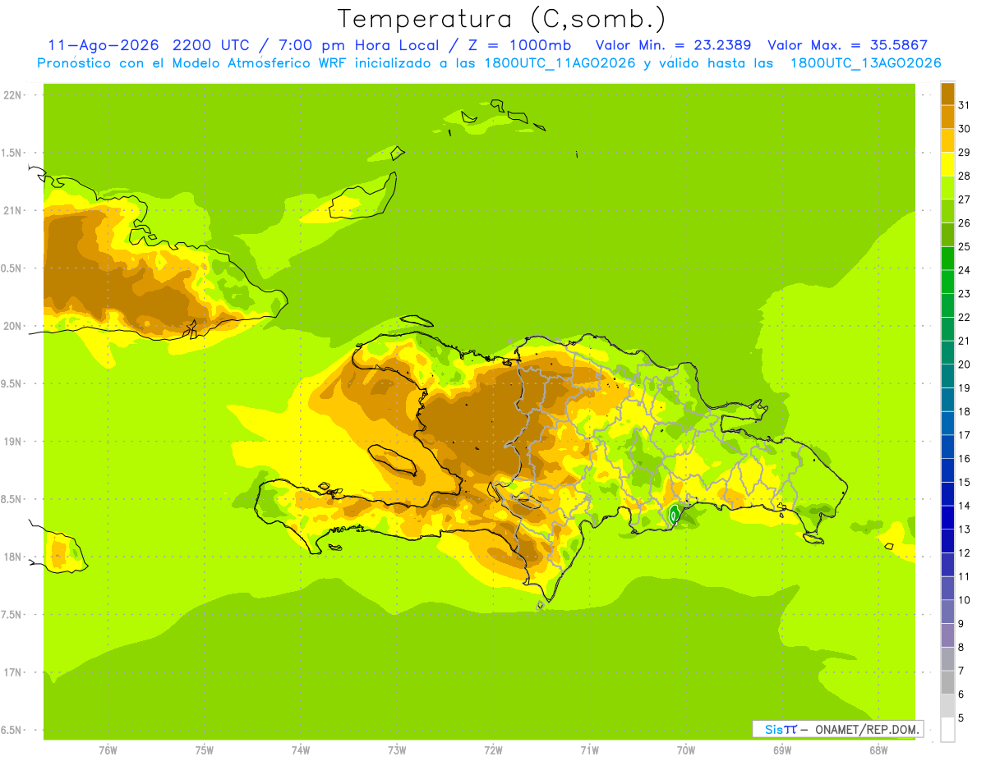Click 'Valor Min. = 23.2389' text

pyautogui.click(x=673, y=45)
